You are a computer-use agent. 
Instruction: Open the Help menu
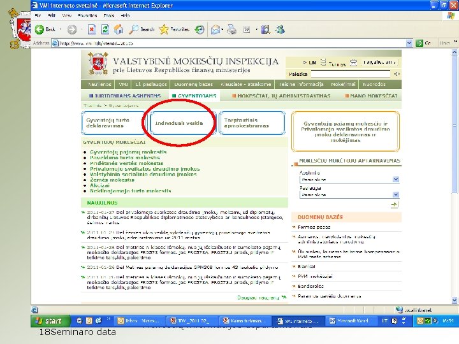tap(125, 15)
